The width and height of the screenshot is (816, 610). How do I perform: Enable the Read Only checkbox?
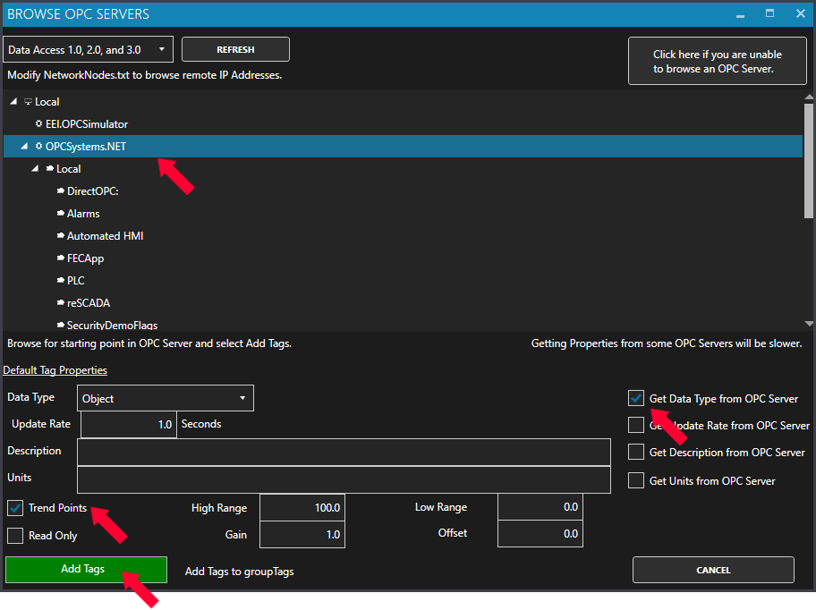click(x=15, y=536)
